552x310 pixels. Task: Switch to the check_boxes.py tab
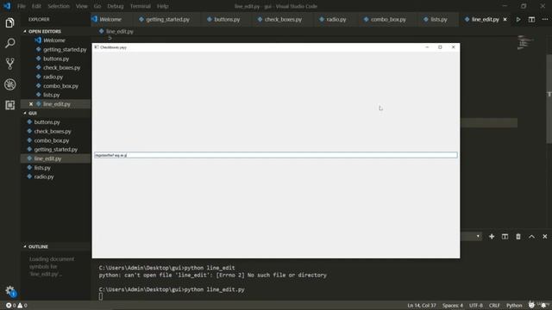[283, 19]
